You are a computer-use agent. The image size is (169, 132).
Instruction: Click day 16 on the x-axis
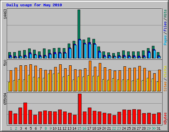[x=84, y=128]
